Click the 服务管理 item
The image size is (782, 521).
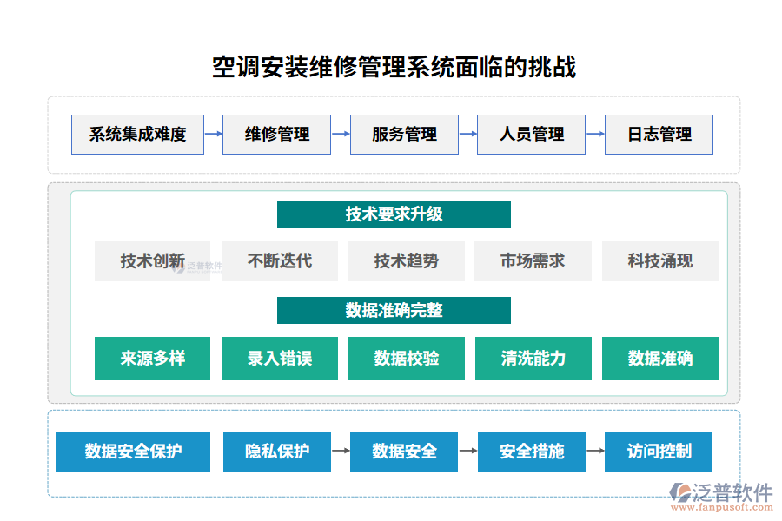coord(403,134)
